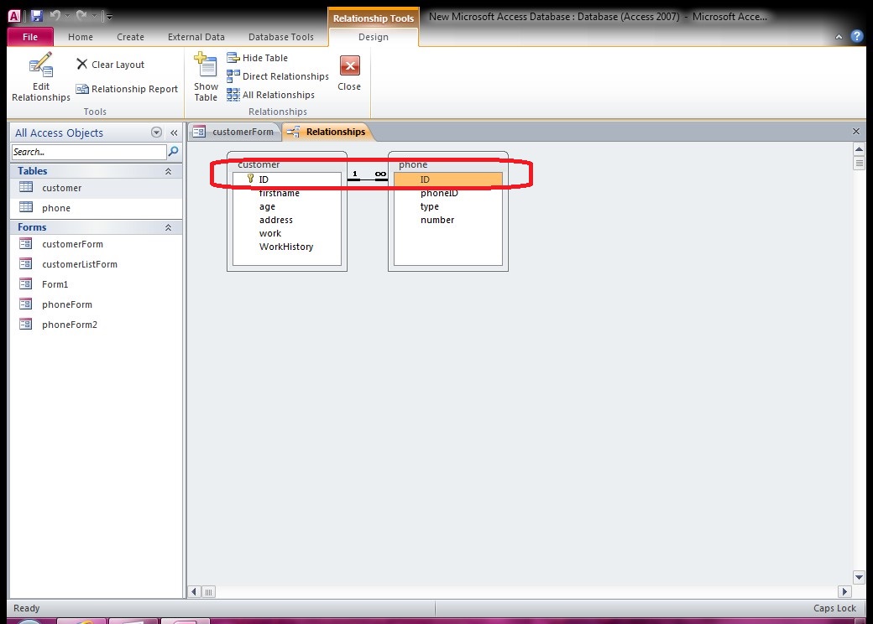Click the horizontal scrollbar right arrow
The image size is (873, 624).
[844, 592]
